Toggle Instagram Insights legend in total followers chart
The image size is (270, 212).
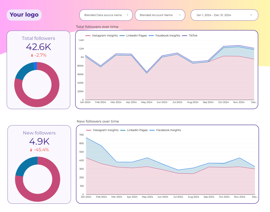pyautogui.click(x=102, y=36)
